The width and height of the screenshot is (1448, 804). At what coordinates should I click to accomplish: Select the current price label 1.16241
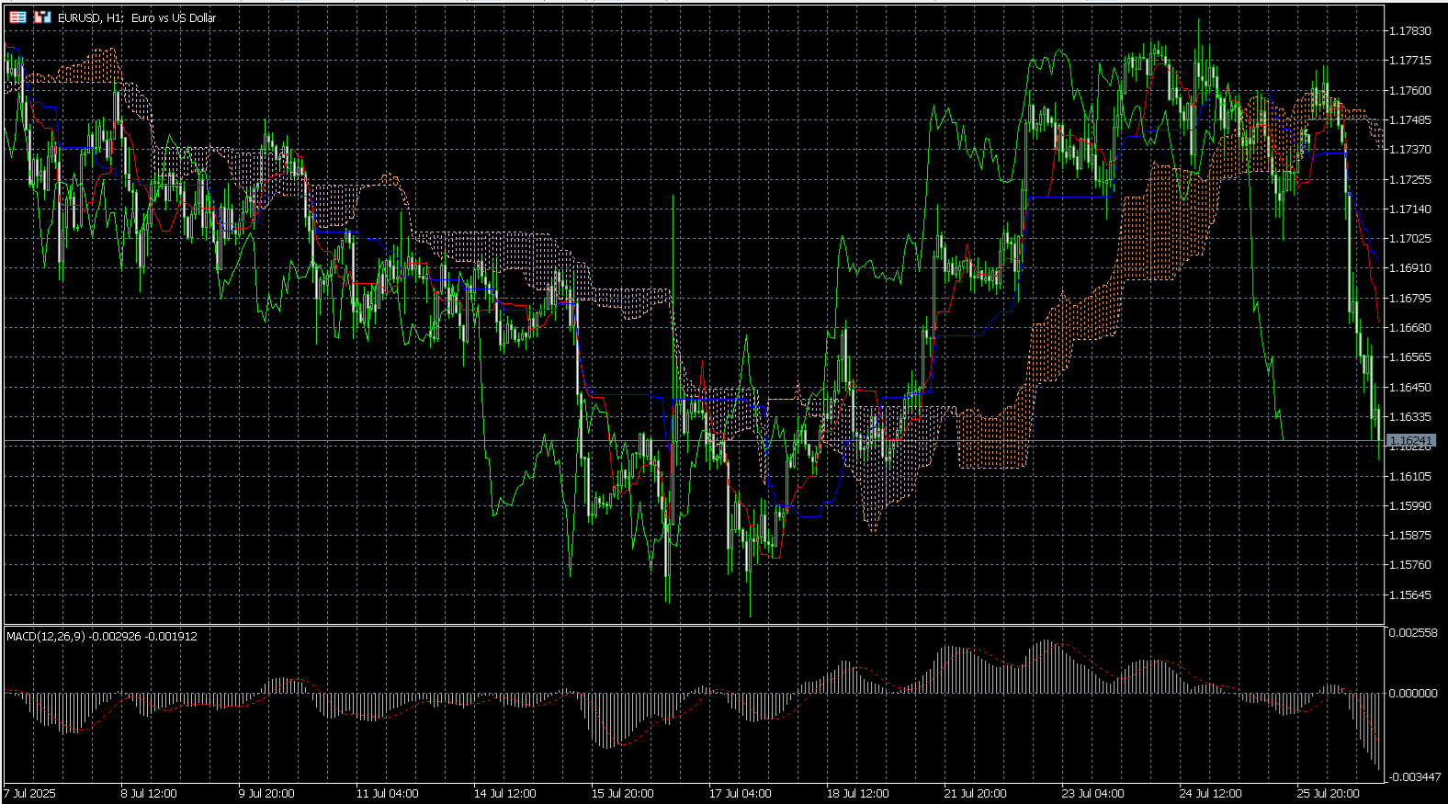click(x=1410, y=441)
